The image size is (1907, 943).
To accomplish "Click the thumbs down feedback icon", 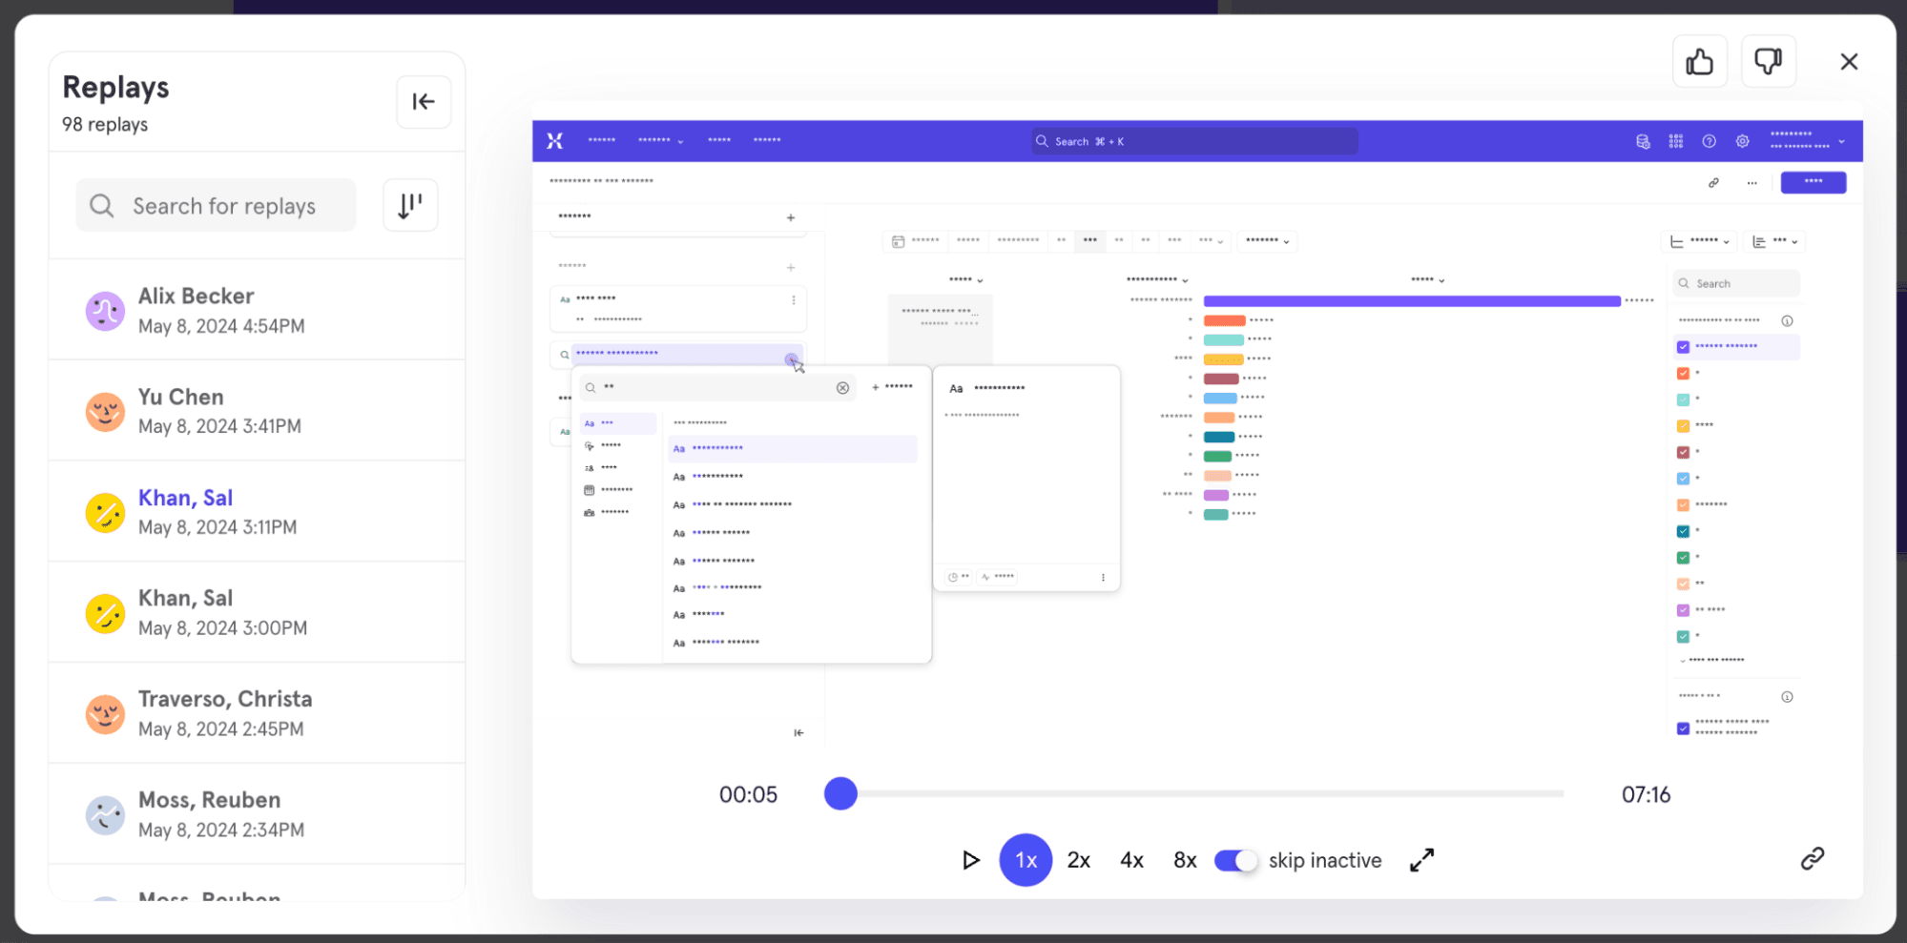I will click(x=1768, y=62).
